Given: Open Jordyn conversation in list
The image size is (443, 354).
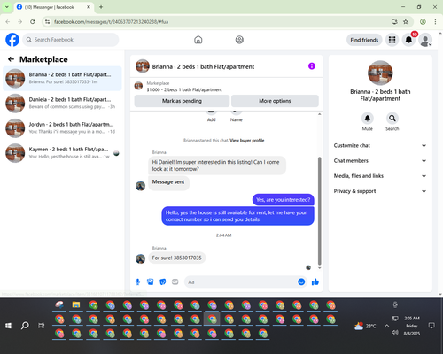Looking at the screenshot, I should point(62,128).
